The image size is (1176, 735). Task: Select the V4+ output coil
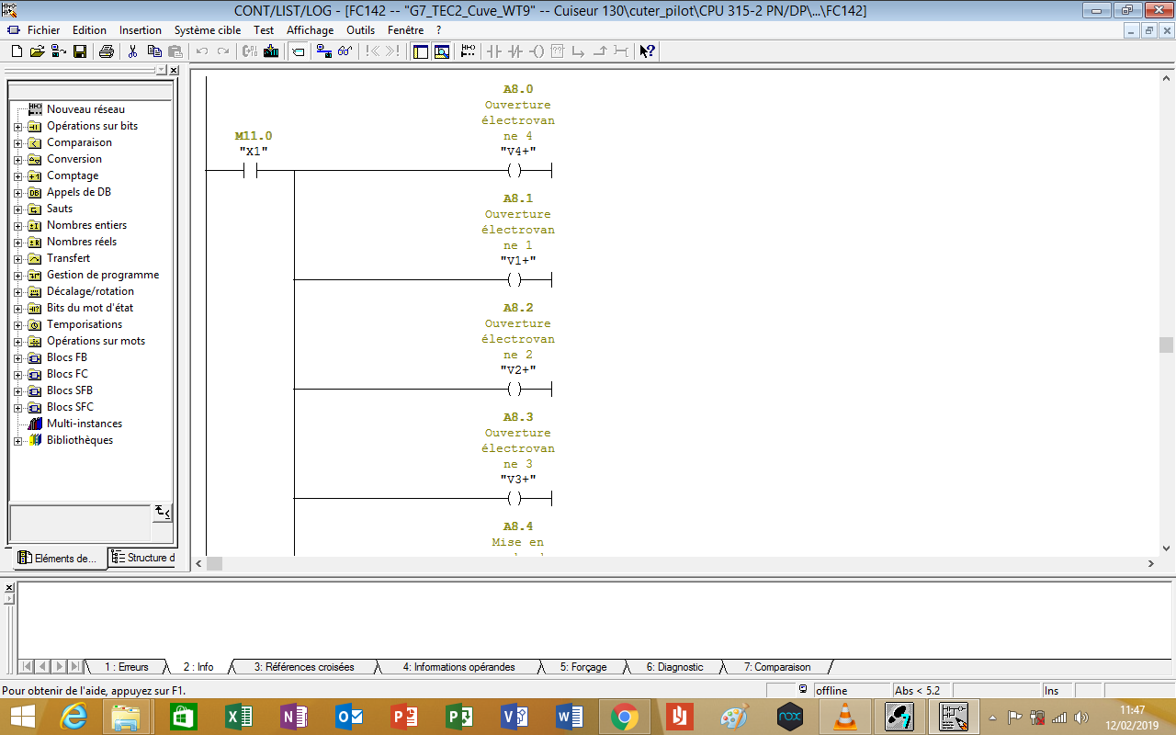514,171
